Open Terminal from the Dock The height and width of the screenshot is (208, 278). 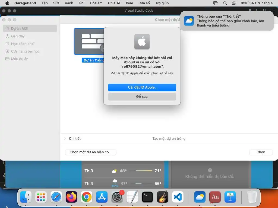147,197
